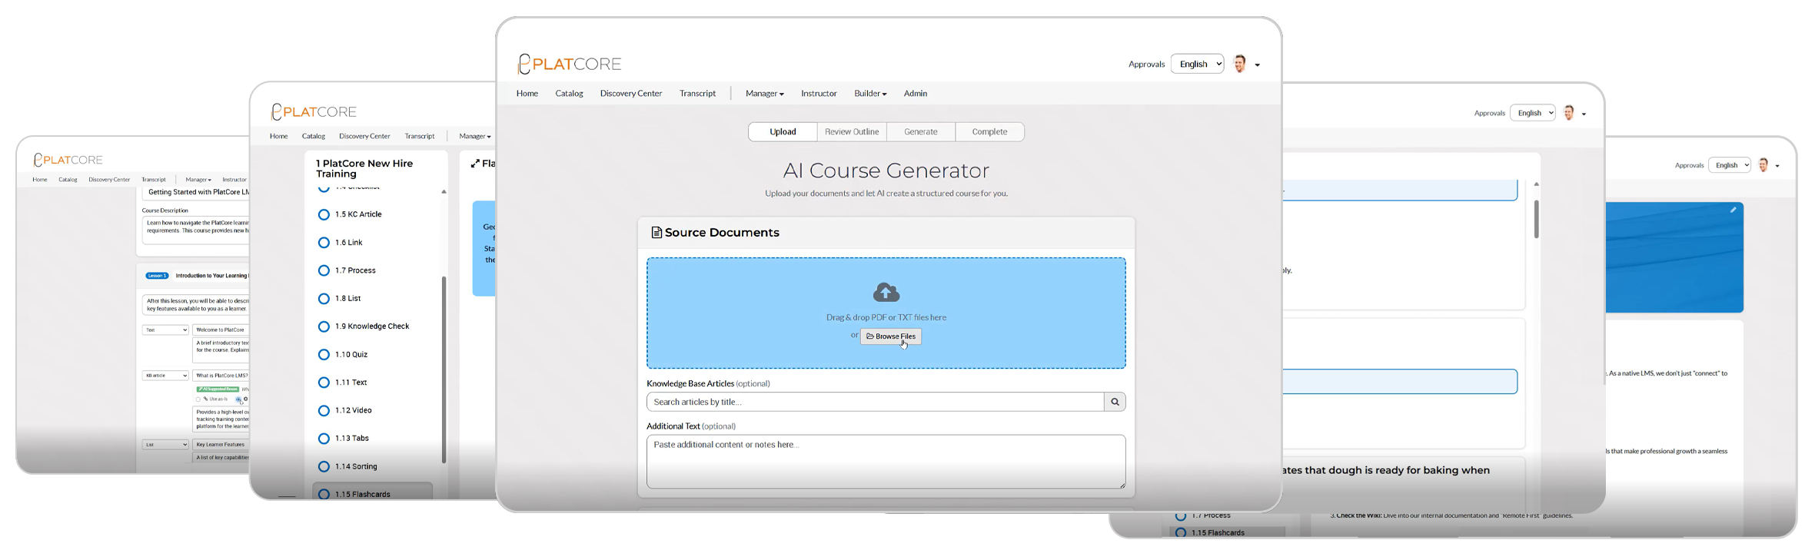Image resolution: width=1815 pixels, height=560 pixels.
Task: Open Admin in the front window nav bar
Action: click(916, 94)
